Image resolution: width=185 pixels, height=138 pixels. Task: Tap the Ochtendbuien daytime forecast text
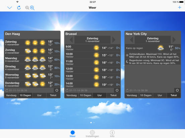154,56
